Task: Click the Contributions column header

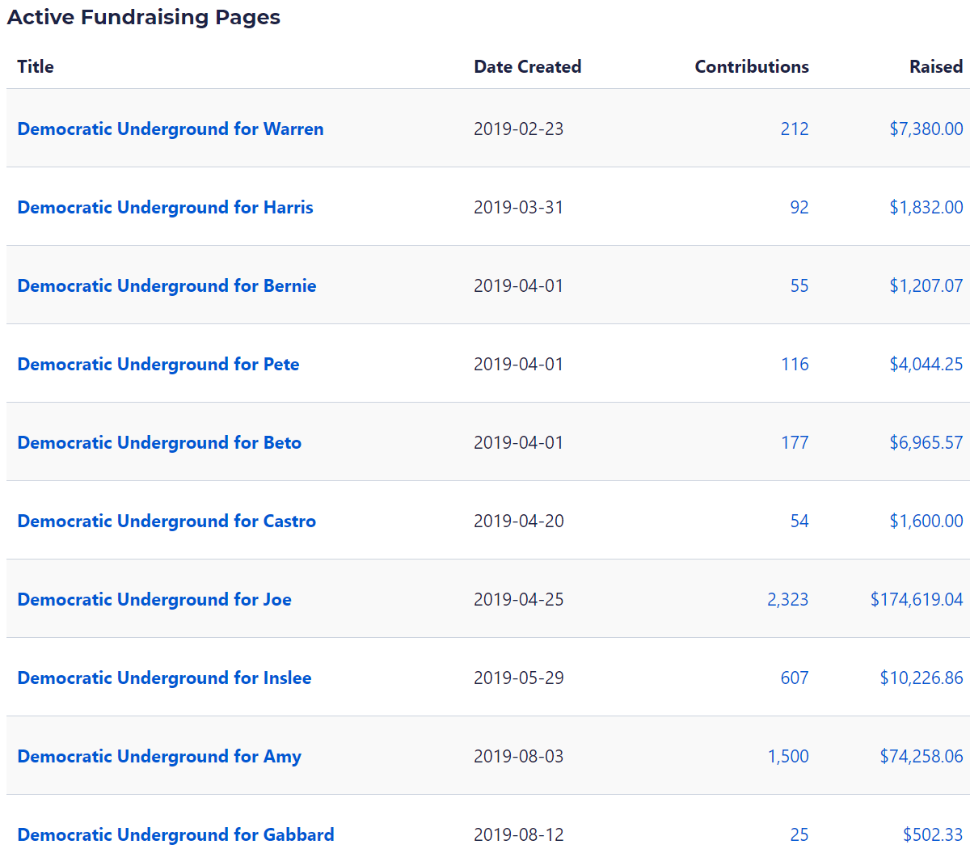Action: click(751, 67)
